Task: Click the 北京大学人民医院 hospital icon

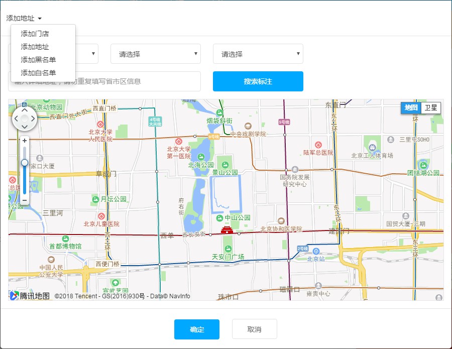Action: coord(100,125)
